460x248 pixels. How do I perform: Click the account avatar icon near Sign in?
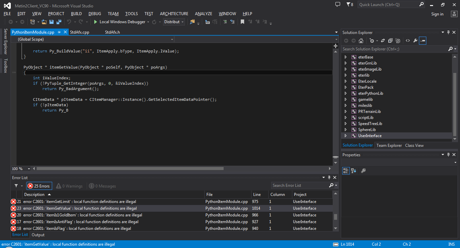(454, 14)
